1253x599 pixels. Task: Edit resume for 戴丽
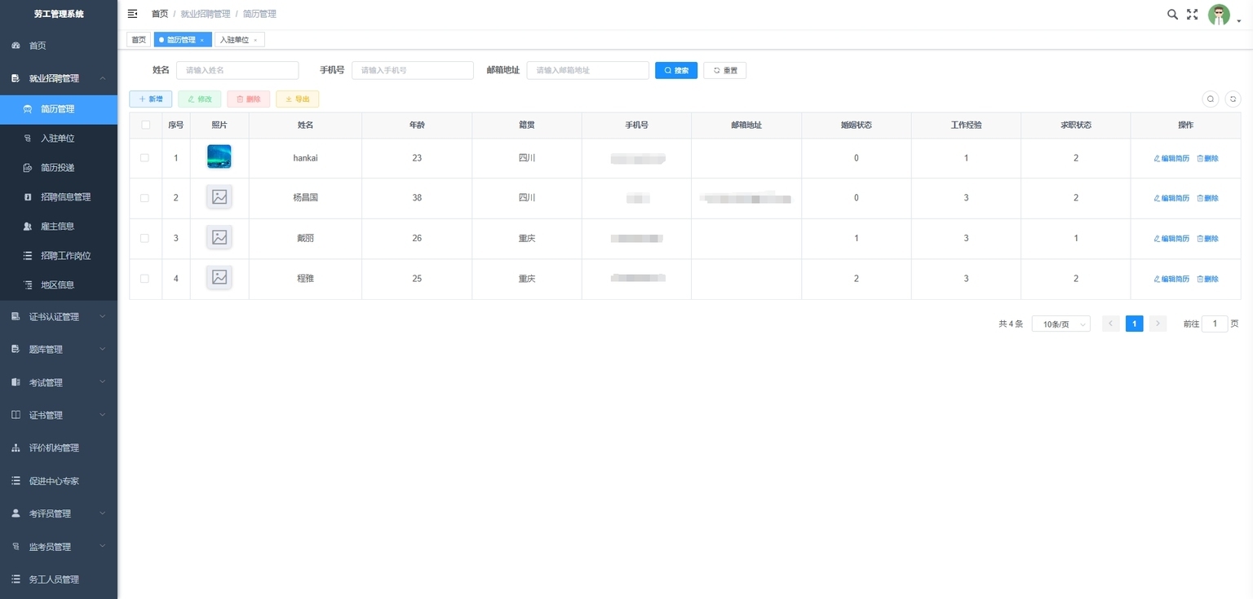(x=1171, y=239)
